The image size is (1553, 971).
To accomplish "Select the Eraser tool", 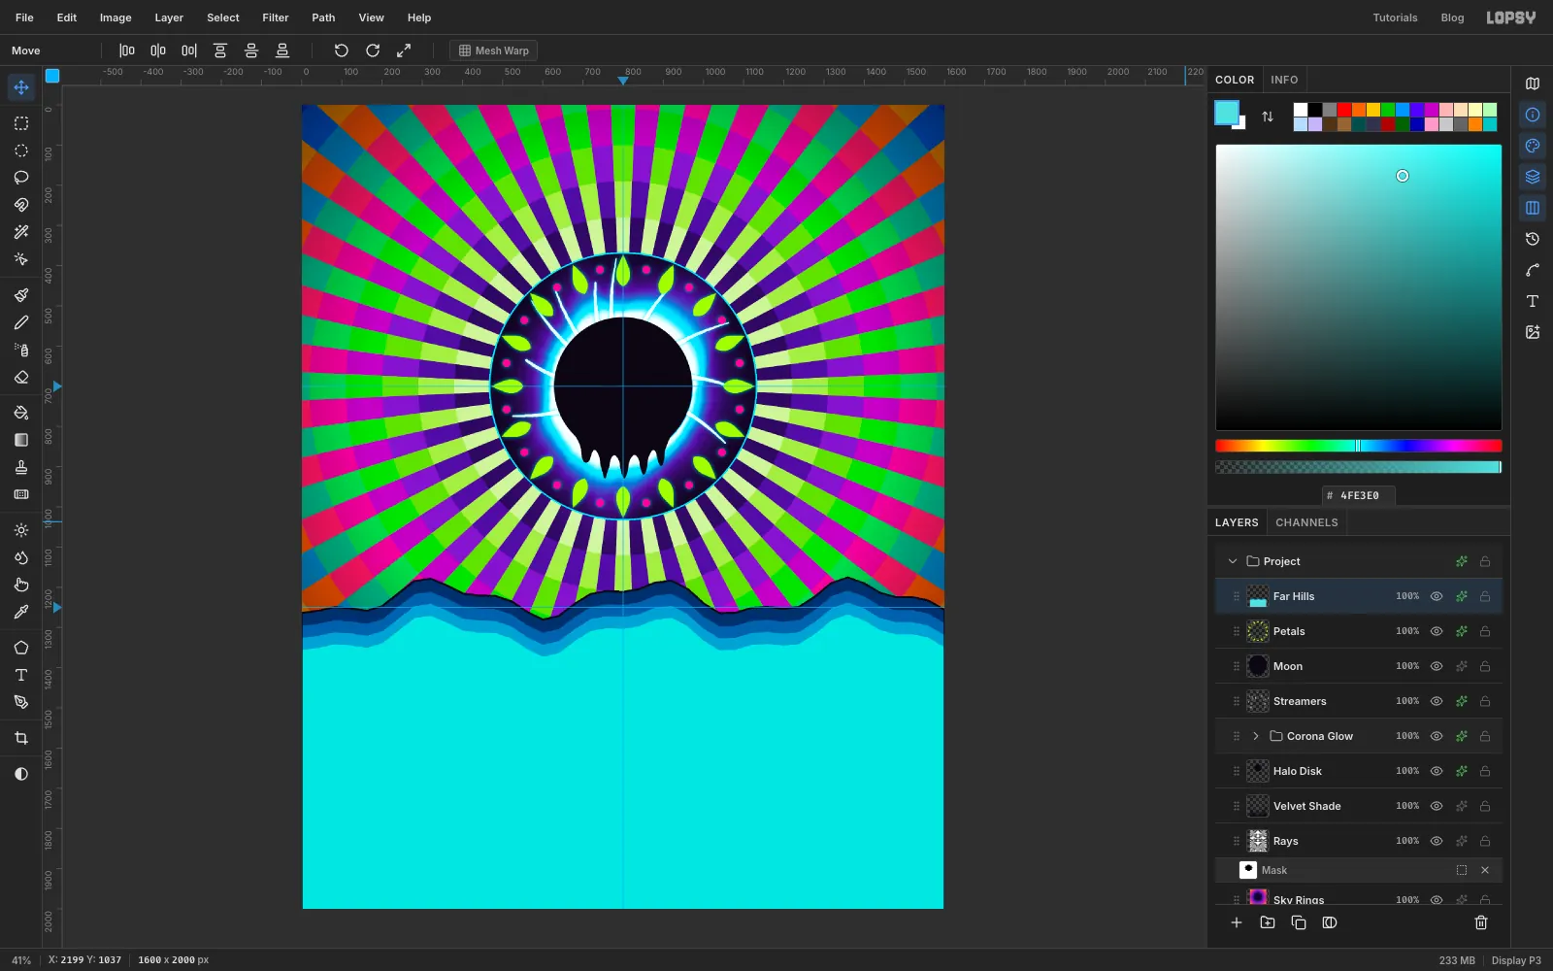I will coord(21,377).
